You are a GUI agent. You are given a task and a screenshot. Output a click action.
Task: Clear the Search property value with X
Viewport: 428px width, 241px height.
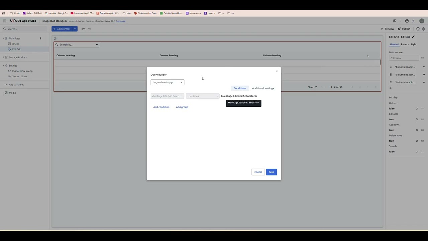(417, 152)
